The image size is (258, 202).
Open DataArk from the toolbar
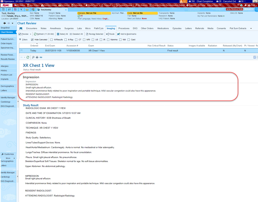click(191, 5)
